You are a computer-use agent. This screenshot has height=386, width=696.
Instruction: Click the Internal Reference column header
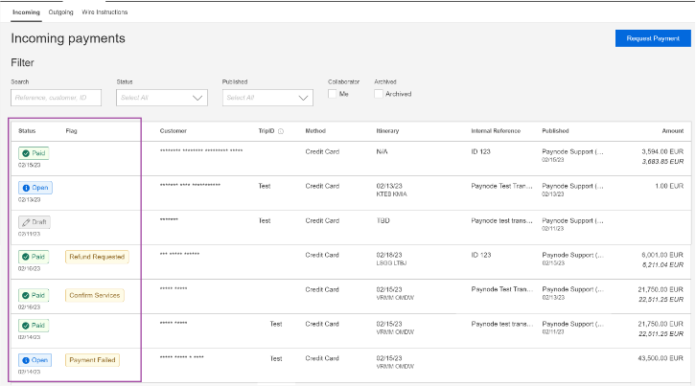click(496, 131)
